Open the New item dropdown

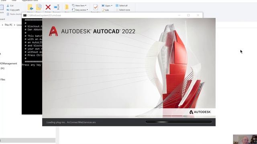pos(79,6)
